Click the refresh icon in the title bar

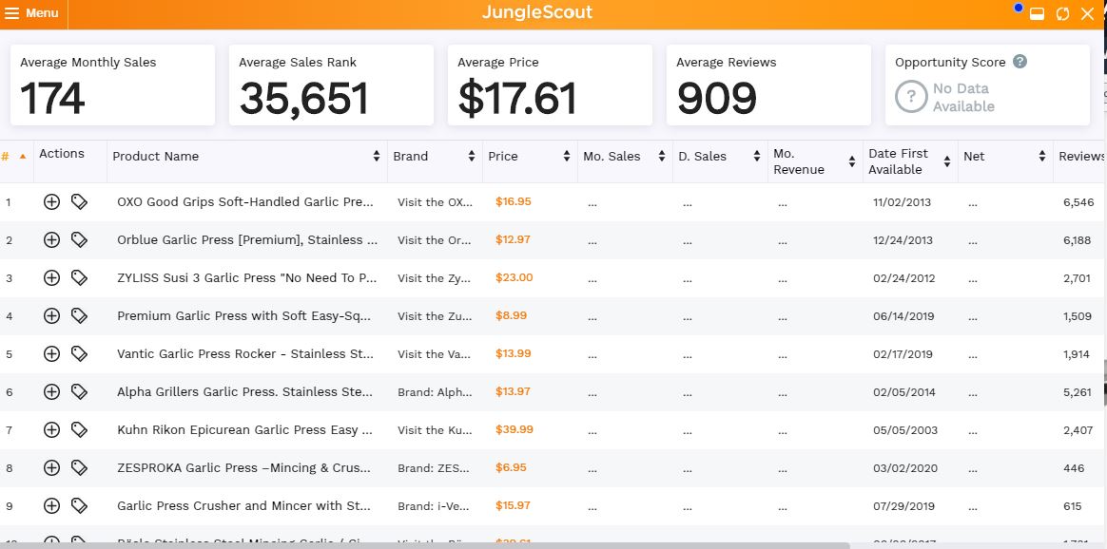[1062, 14]
